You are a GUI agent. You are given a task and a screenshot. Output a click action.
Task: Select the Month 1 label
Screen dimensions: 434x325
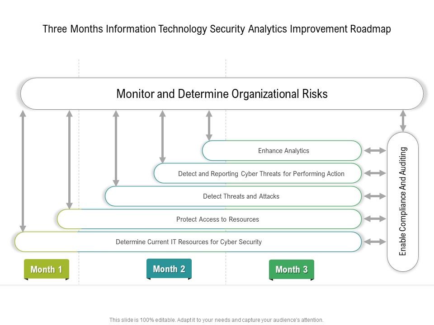point(47,269)
